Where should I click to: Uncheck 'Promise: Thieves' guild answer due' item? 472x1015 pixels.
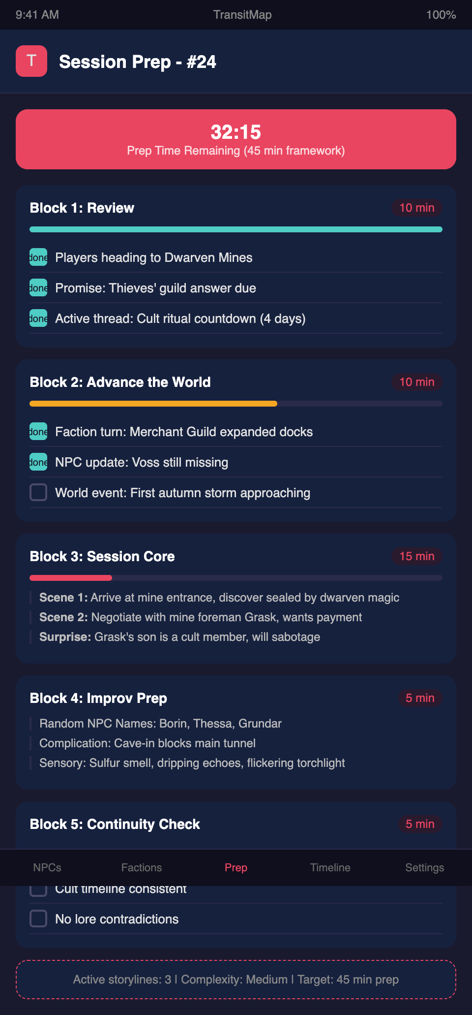coord(38,288)
